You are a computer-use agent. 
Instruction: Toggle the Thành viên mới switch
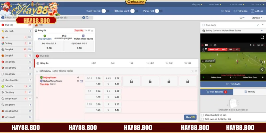click(105, 11)
